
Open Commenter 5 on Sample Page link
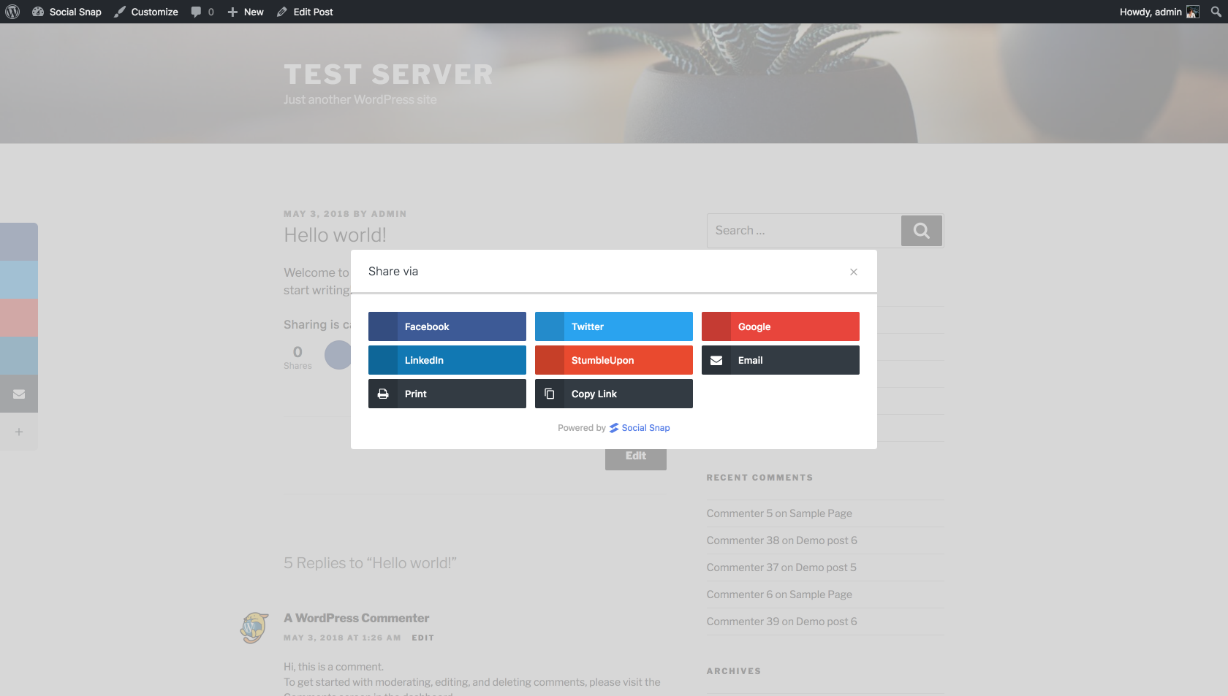[x=779, y=513]
